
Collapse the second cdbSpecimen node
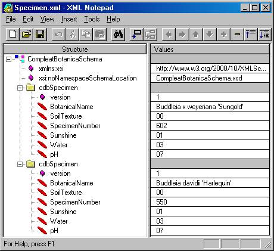20,164
